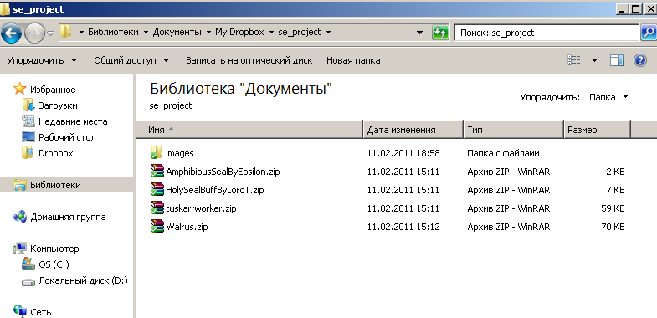This screenshot has height=318, width=657.
Task: Click se_project in the address bar
Action: coord(300,33)
